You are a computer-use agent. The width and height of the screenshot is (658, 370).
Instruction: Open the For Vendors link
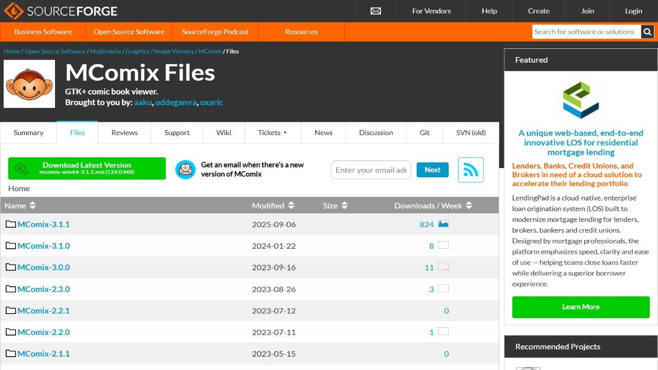click(431, 11)
